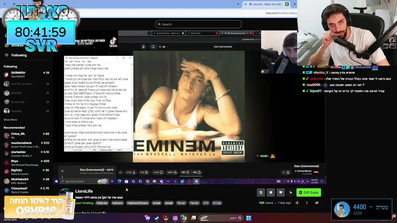Screen dimensions: 397x223
Task: Expand Show more under Following
Action: 10,120
